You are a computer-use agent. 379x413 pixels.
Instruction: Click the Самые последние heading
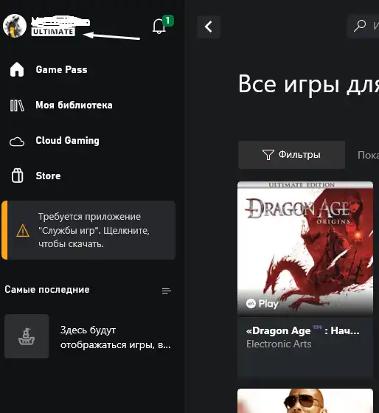47,289
